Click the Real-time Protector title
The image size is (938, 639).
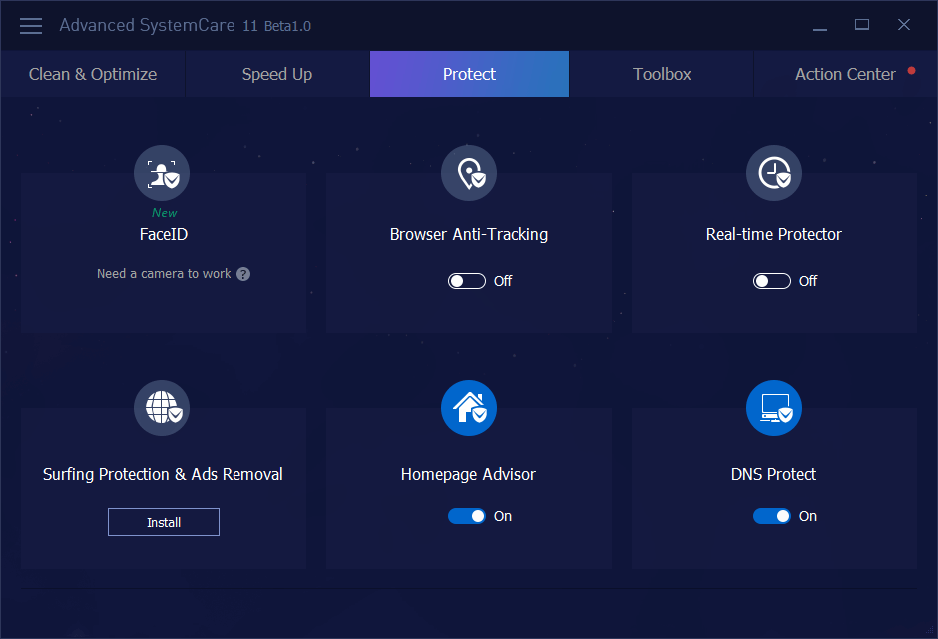[774, 234]
